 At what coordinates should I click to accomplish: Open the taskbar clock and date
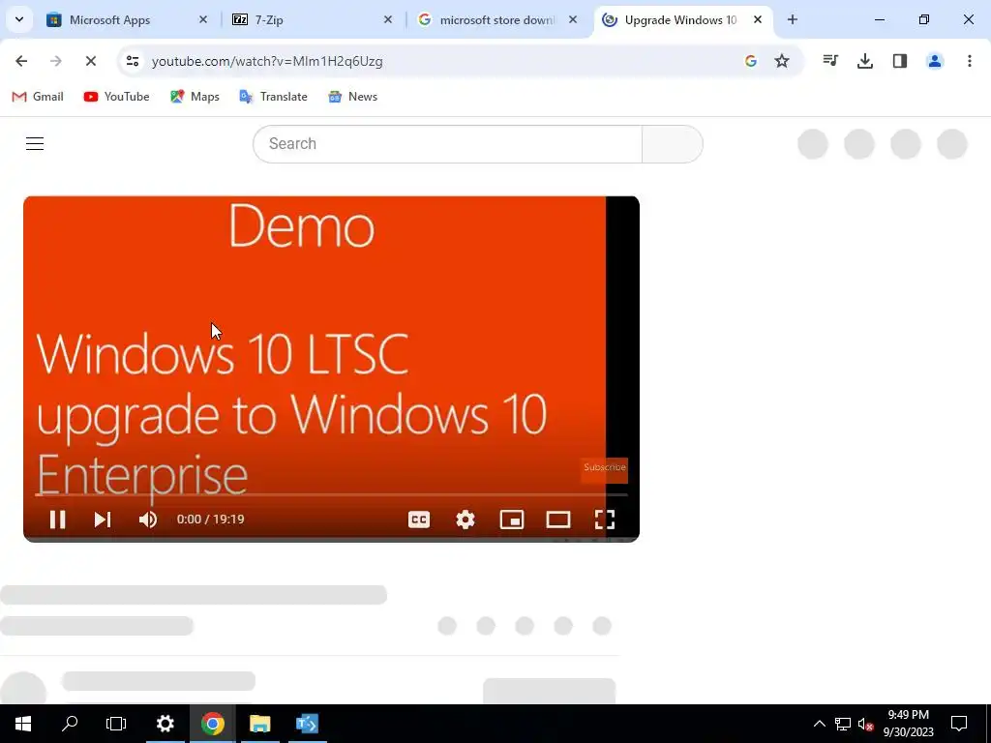coord(908,724)
